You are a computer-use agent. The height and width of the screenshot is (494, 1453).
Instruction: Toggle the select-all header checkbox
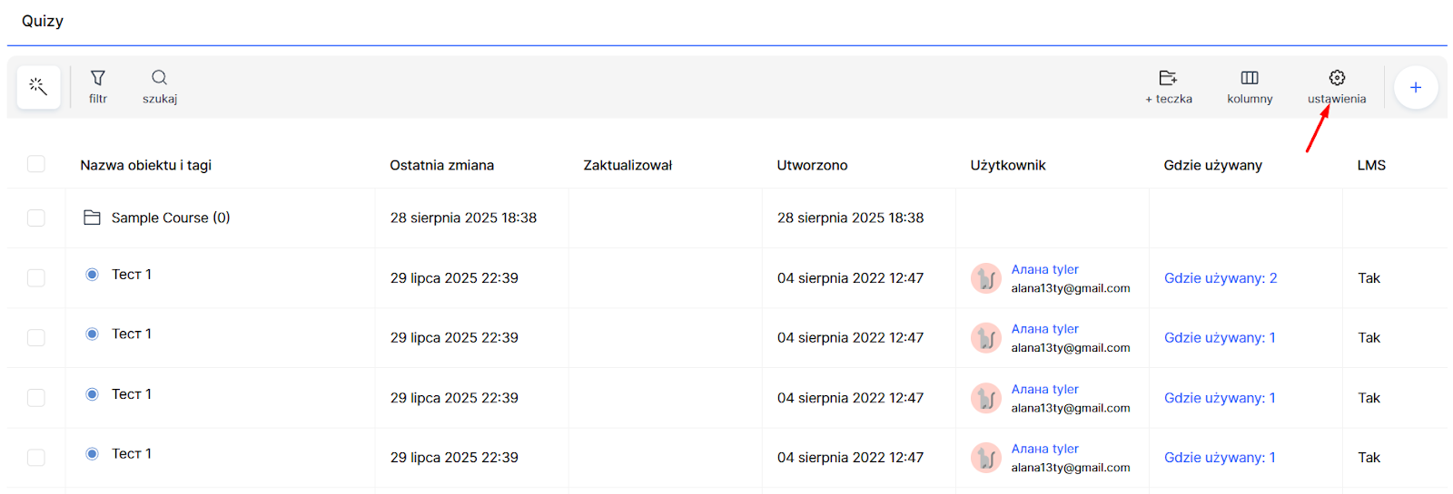36,164
